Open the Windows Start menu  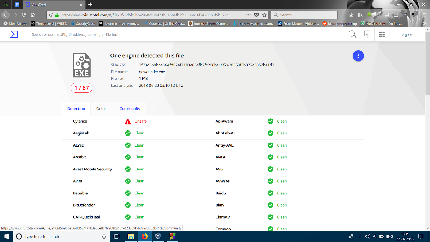[x=7, y=237]
